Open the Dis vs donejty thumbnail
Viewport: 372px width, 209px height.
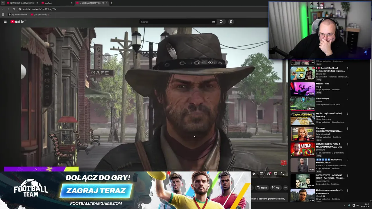click(303, 104)
